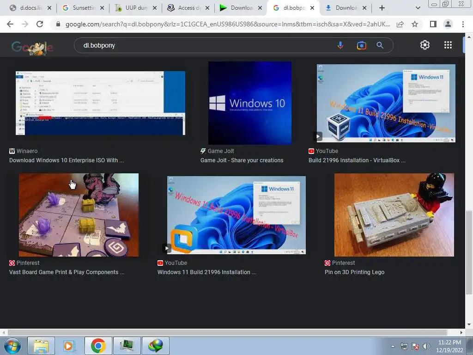
Task: Click the vertical page scrollbar thumb
Action: 469,253
